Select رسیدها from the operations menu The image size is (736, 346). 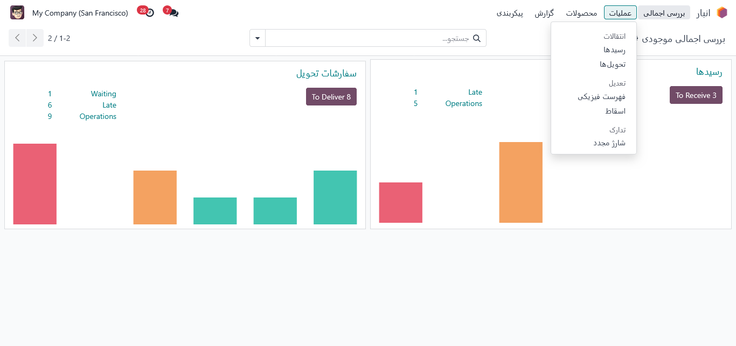614,50
